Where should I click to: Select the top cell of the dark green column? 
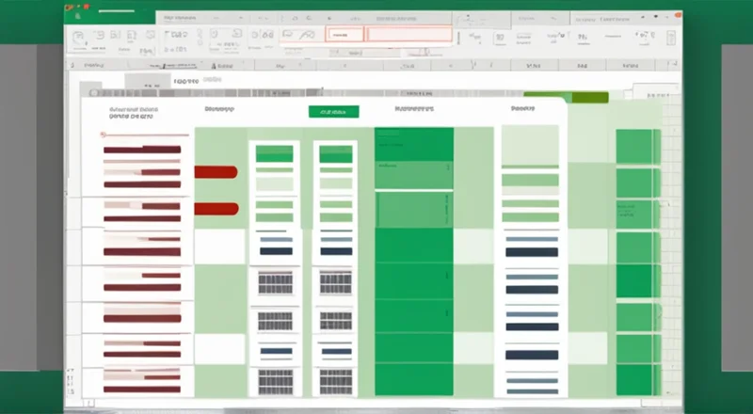click(x=413, y=146)
